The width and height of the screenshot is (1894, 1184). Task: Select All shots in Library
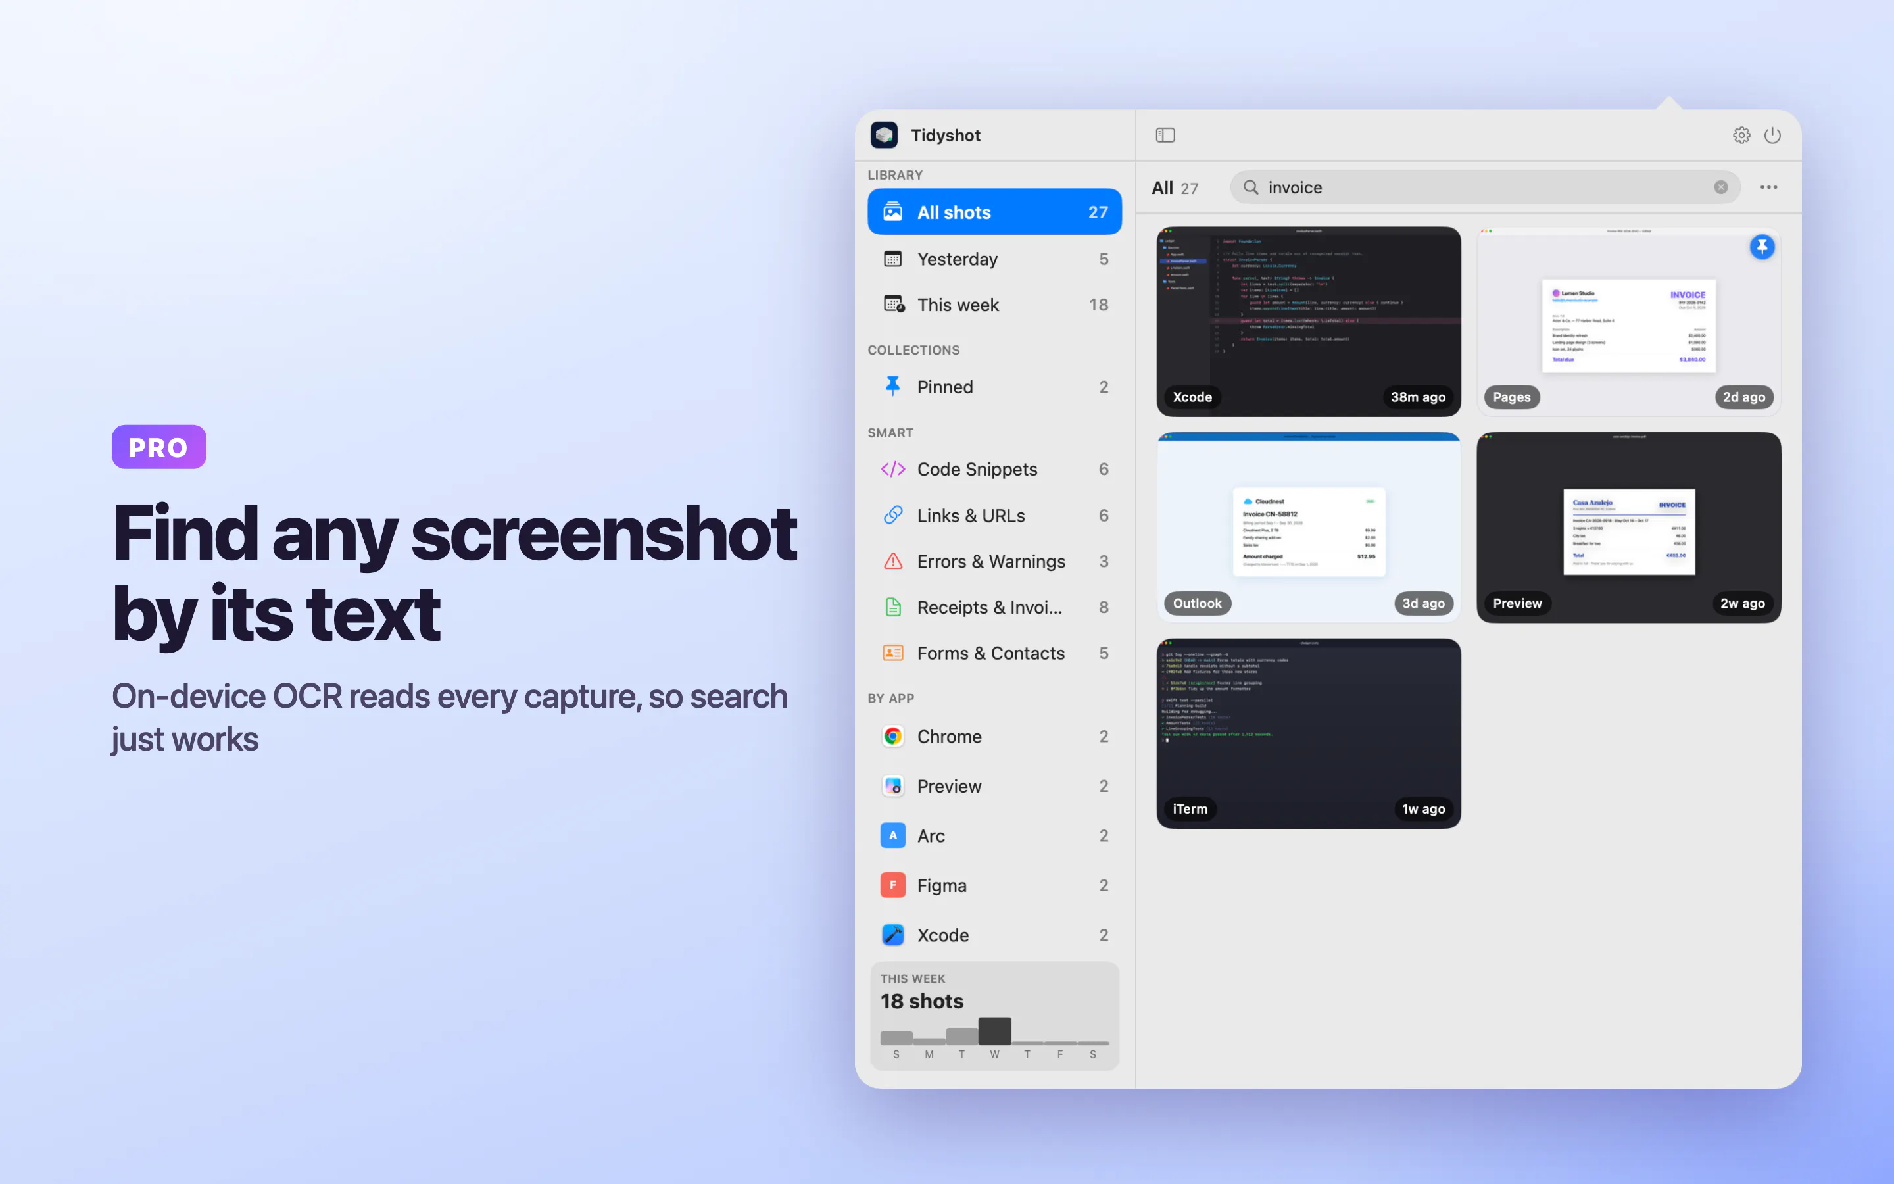click(x=995, y=212)
